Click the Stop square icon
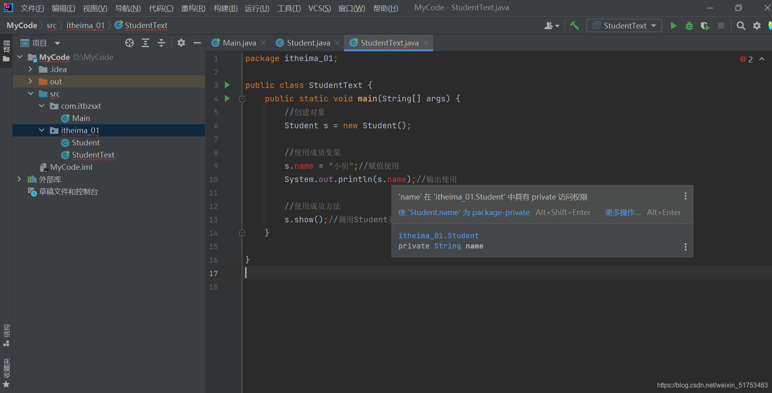 (721, 26)
